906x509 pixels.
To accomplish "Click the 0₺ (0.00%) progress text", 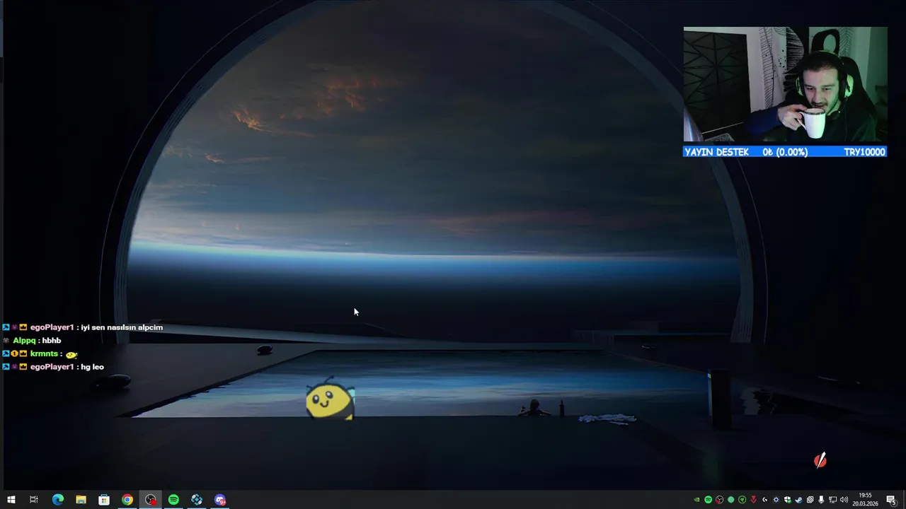I will coord(785,151).
